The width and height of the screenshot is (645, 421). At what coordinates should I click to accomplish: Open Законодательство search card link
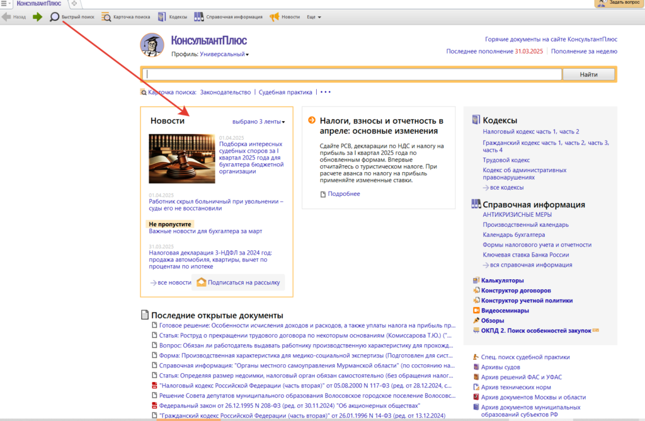225,92
